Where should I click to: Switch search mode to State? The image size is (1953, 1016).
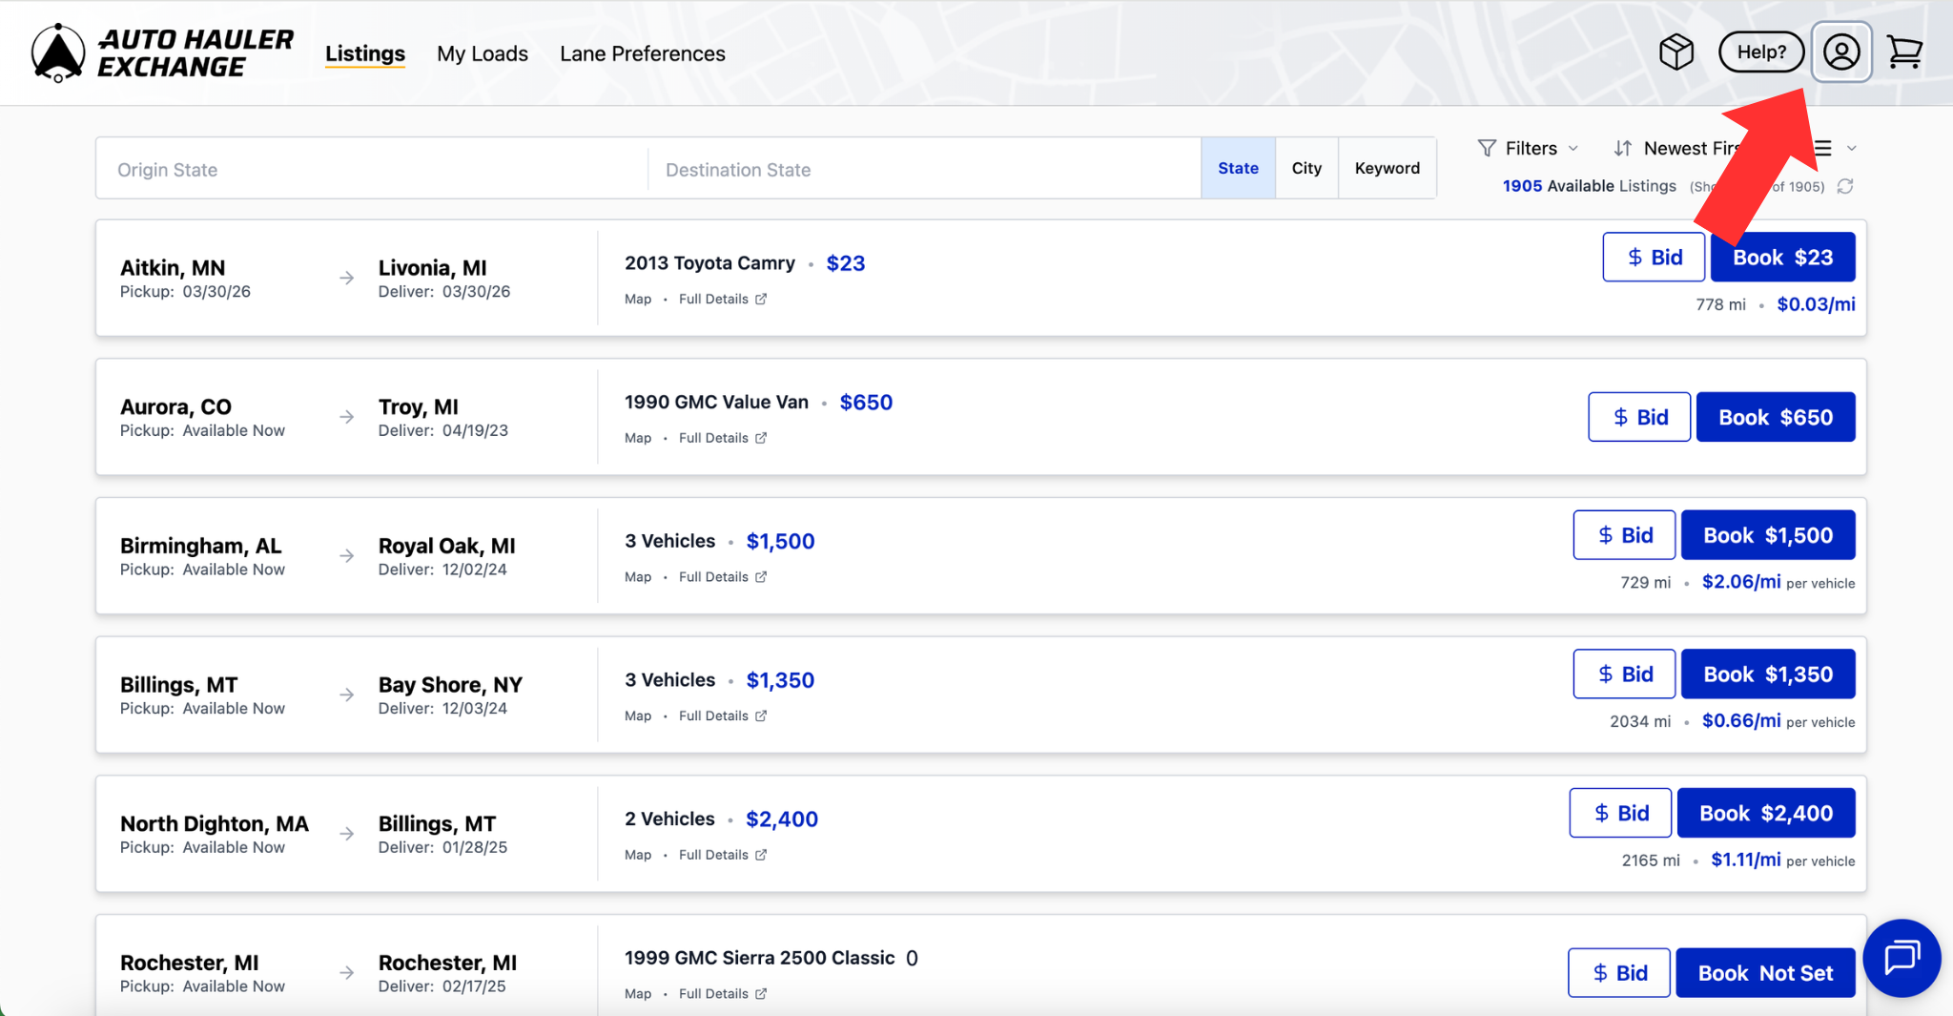[x=1238, y=169]
